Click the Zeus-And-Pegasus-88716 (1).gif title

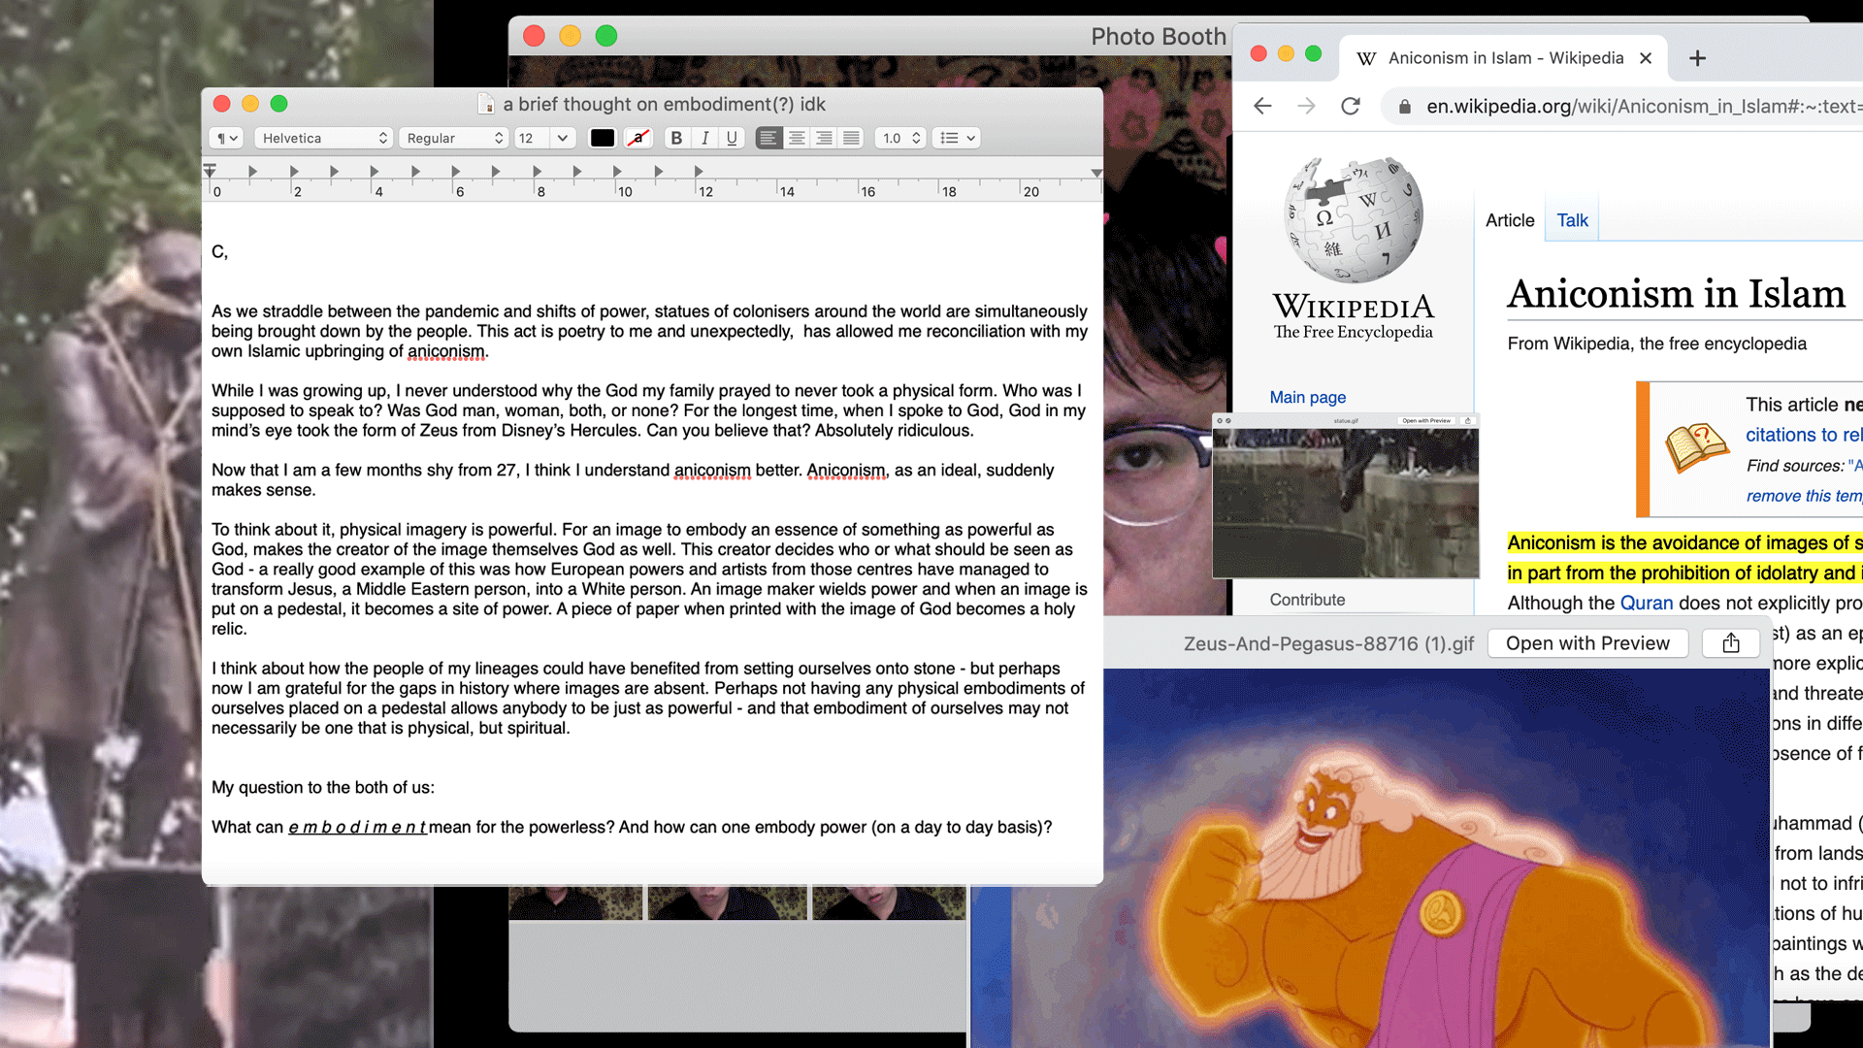point(1328,643)
